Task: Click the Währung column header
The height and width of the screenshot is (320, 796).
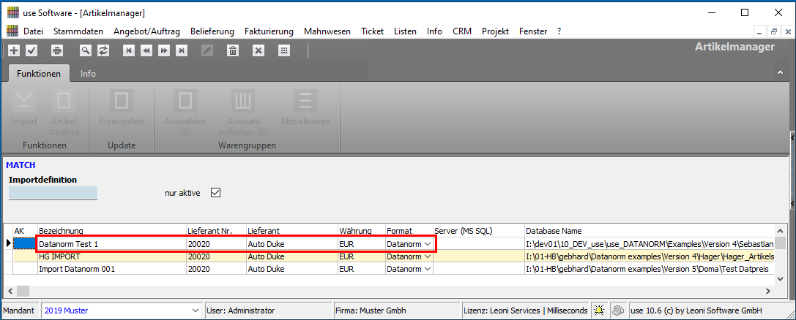Action: (362, 231)
